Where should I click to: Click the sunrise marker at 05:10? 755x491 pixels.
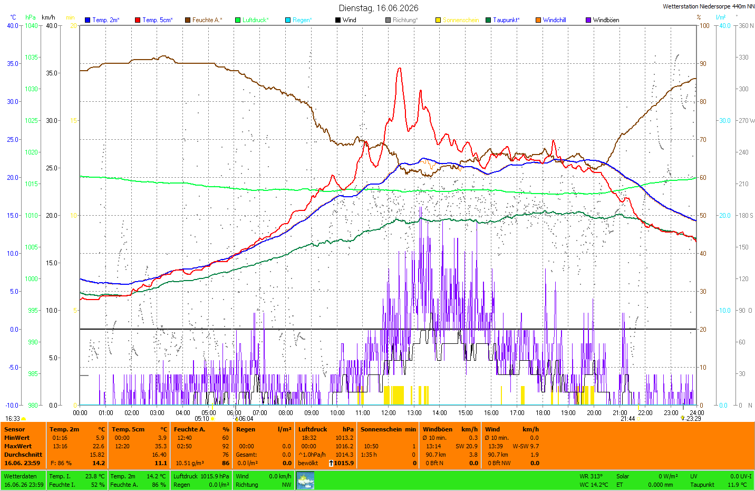pyautogui.click(x=213, y=419)
